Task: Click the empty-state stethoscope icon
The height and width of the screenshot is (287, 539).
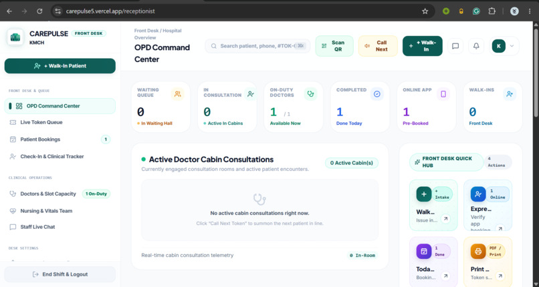Action: [259, 199]
